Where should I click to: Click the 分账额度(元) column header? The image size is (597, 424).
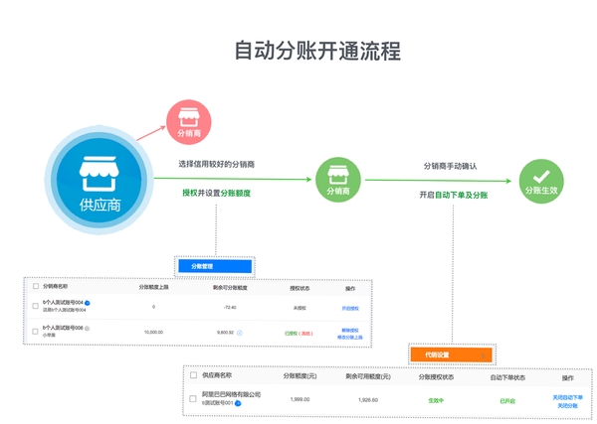299,376
